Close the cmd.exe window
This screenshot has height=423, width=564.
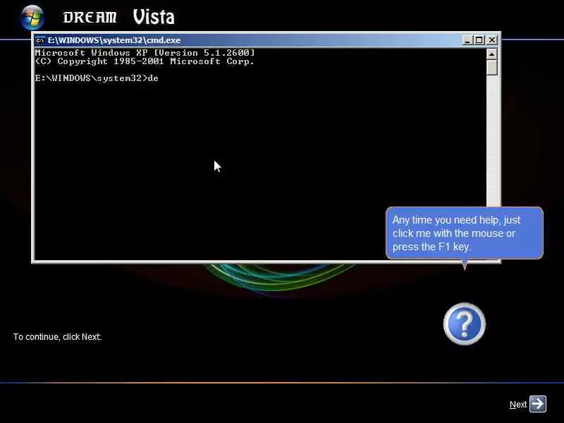coord(491,40)
